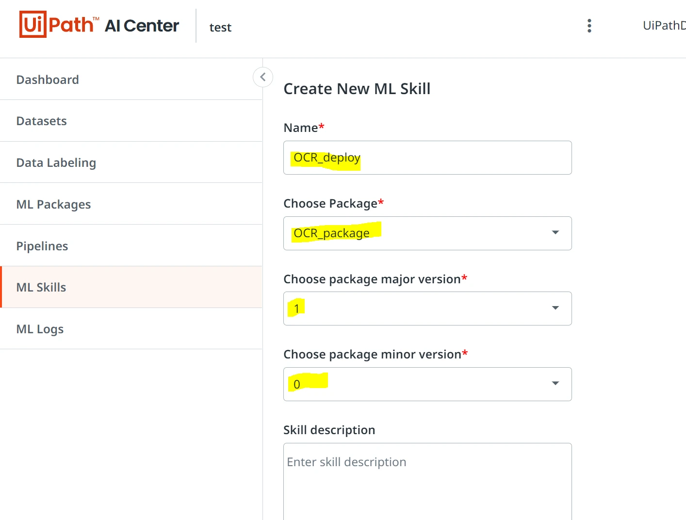686x520 pixels.
Task: Click the Choose package minor version label
Action: tap(376, 354)
